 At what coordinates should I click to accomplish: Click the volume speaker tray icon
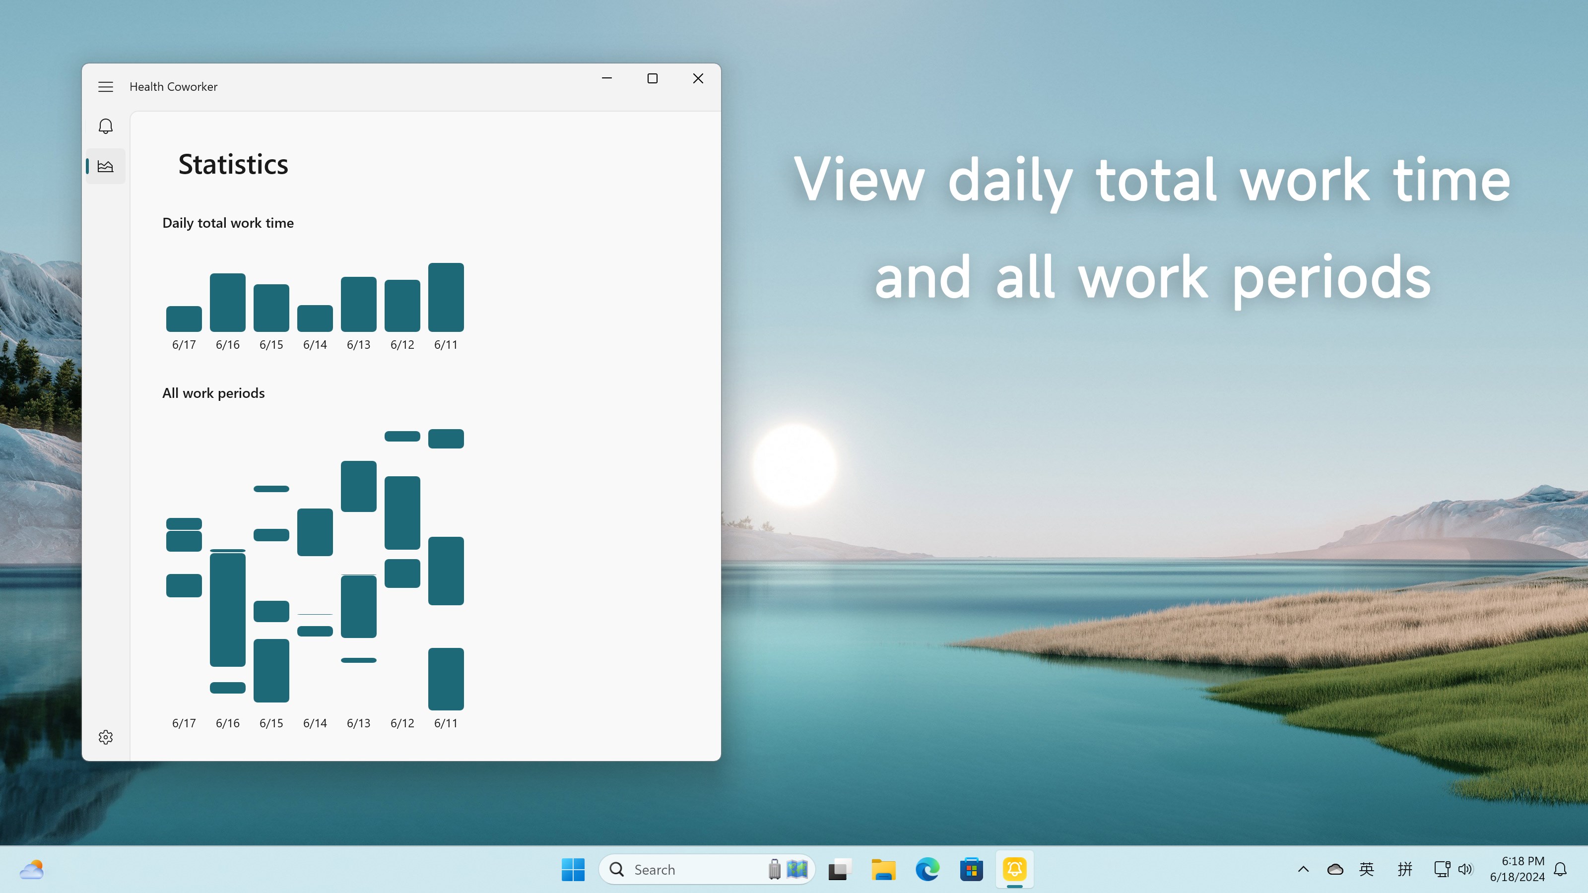pos(1465,870)
